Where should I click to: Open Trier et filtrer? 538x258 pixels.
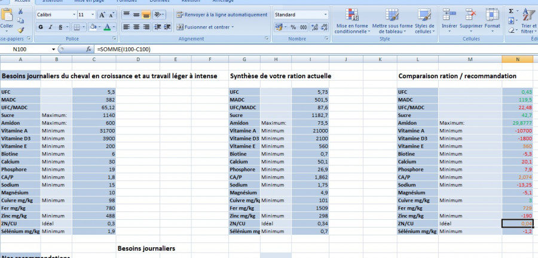pyautogui.click(x=528, y=20)
